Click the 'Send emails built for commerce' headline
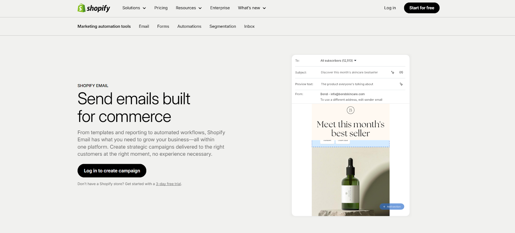This screenshot has width=515, height=233. (x=134, y=107)
